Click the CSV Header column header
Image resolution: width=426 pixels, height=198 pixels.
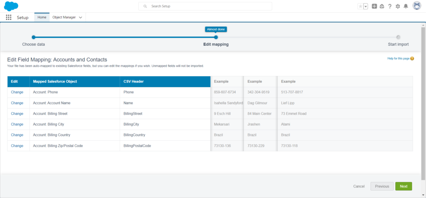[x=165, y=82]
